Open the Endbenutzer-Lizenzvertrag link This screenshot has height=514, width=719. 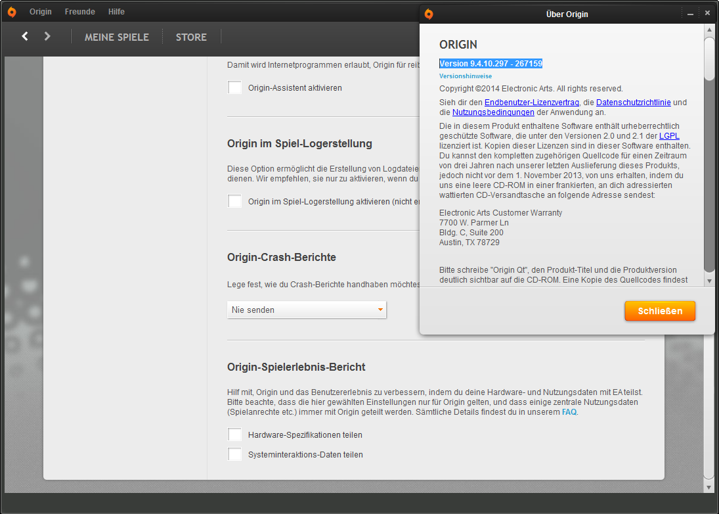(x=531, y=103)
